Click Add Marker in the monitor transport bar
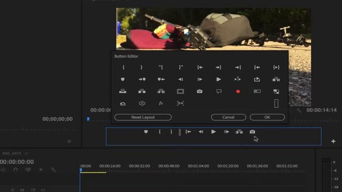This screenshot has width=342, height=192. (x=146, y=132)
